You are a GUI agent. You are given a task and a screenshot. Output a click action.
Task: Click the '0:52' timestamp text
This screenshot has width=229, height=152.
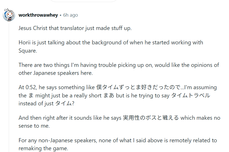pyautogui.click(x=31, y=87)
